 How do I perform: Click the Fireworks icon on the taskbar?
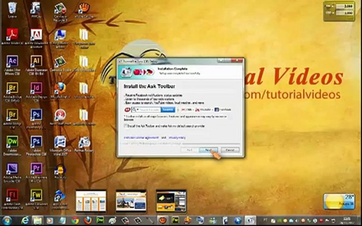point(175,220)
